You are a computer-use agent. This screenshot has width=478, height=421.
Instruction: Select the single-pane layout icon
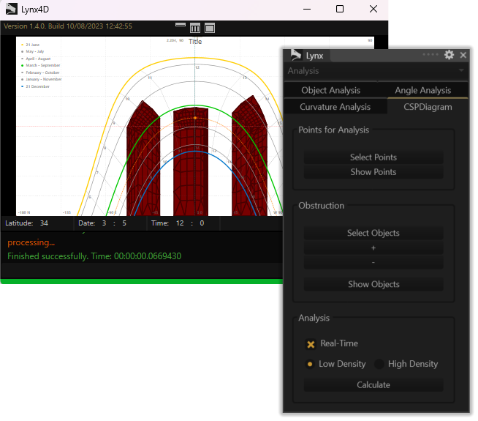[x=210, y=28]
